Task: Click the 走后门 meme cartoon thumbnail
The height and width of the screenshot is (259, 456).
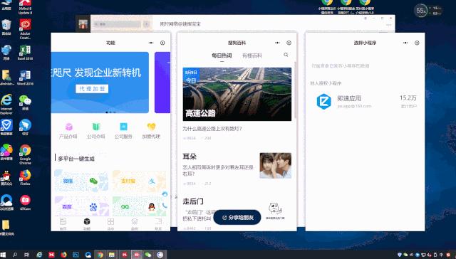Action: [x=275, y=211]
